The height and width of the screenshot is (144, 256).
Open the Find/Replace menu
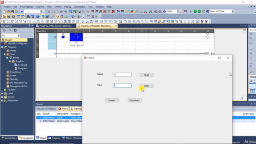click(27, 7)
